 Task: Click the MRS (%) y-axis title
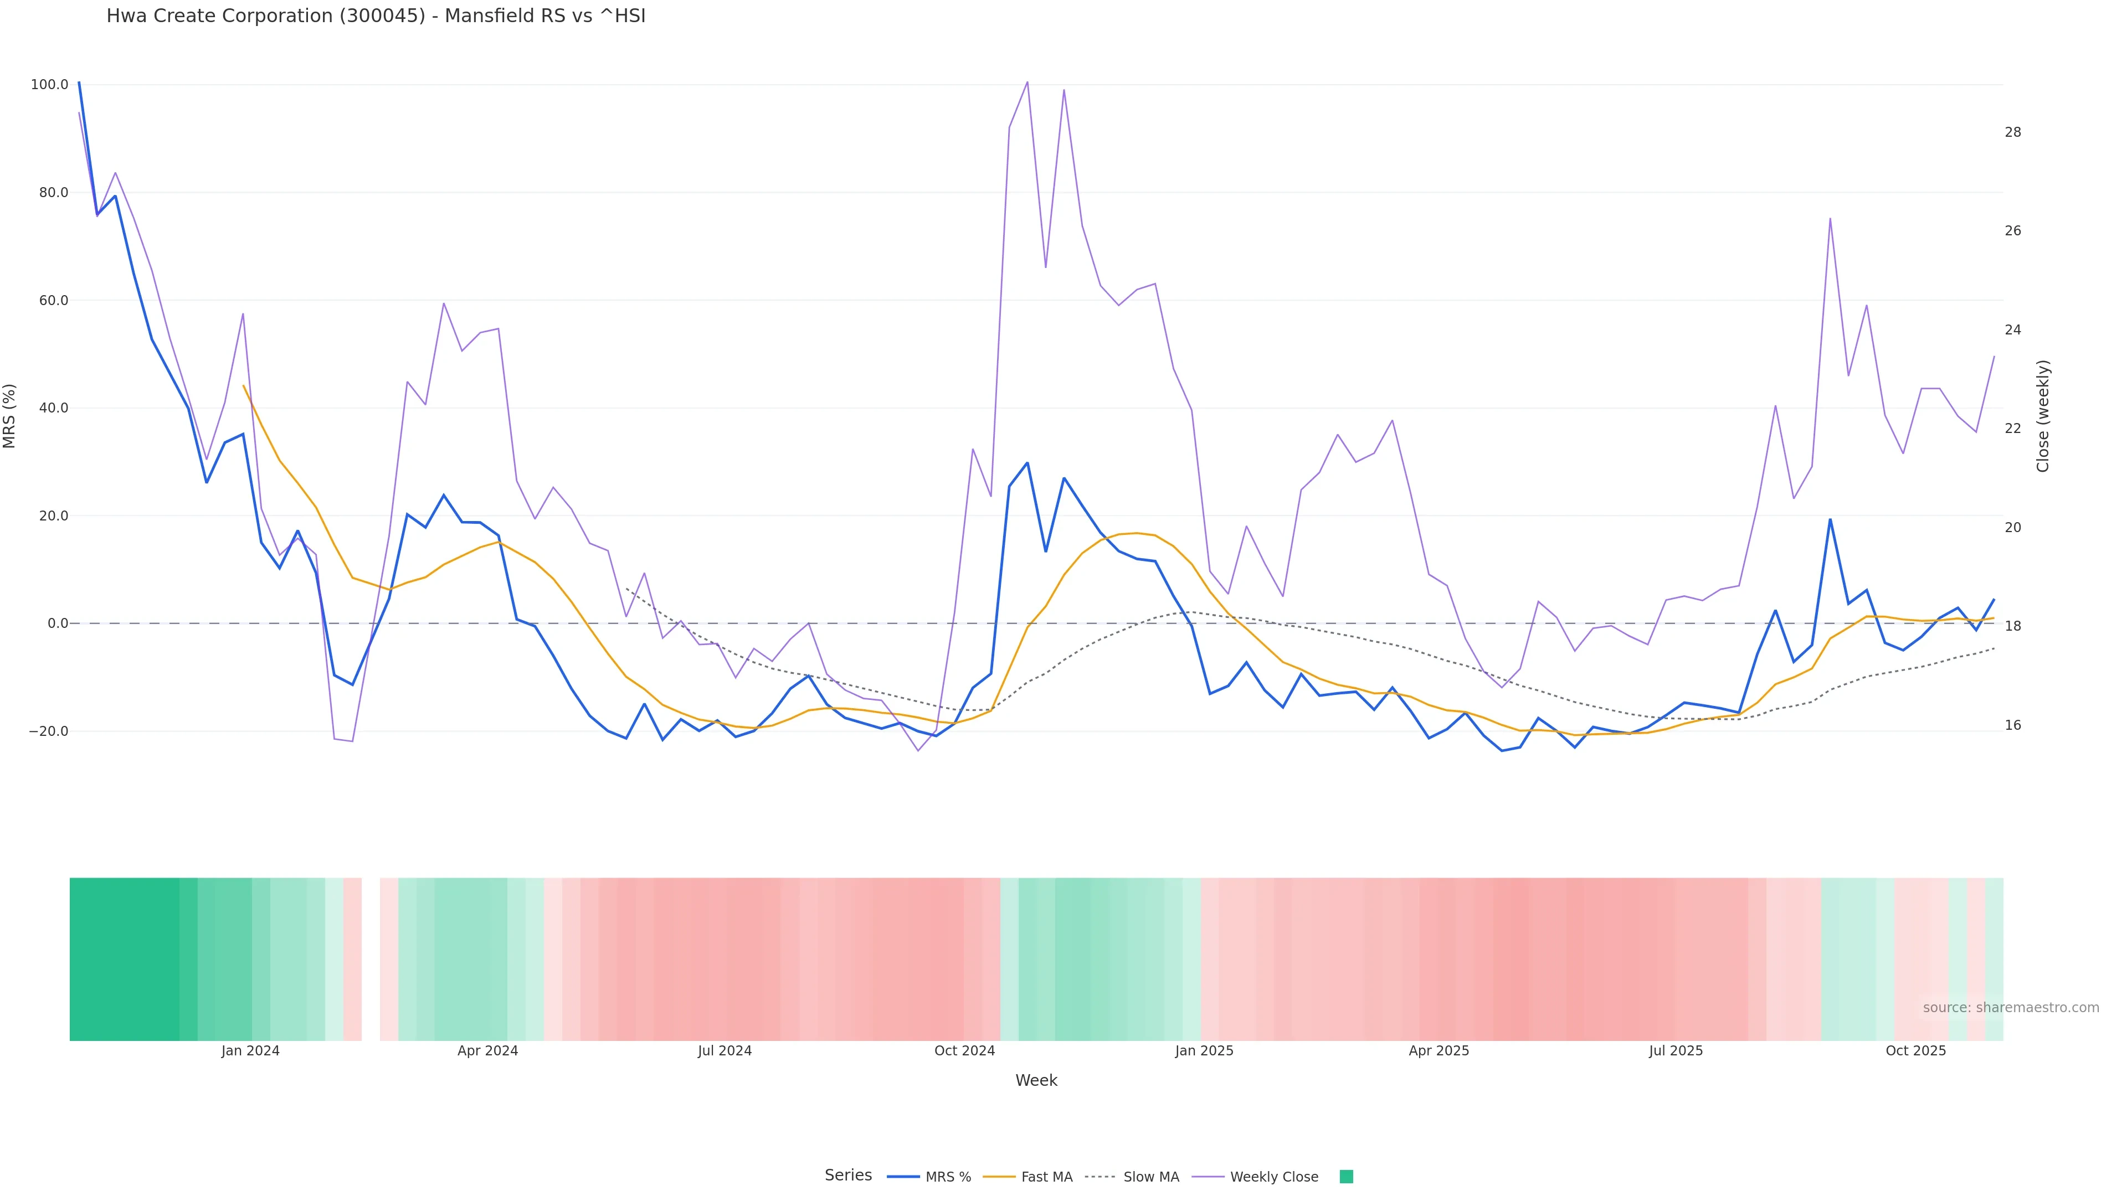click(10, 416)
